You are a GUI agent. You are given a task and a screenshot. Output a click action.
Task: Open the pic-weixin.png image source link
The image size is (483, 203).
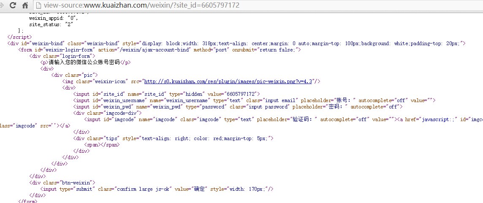(x=228, y=81)
